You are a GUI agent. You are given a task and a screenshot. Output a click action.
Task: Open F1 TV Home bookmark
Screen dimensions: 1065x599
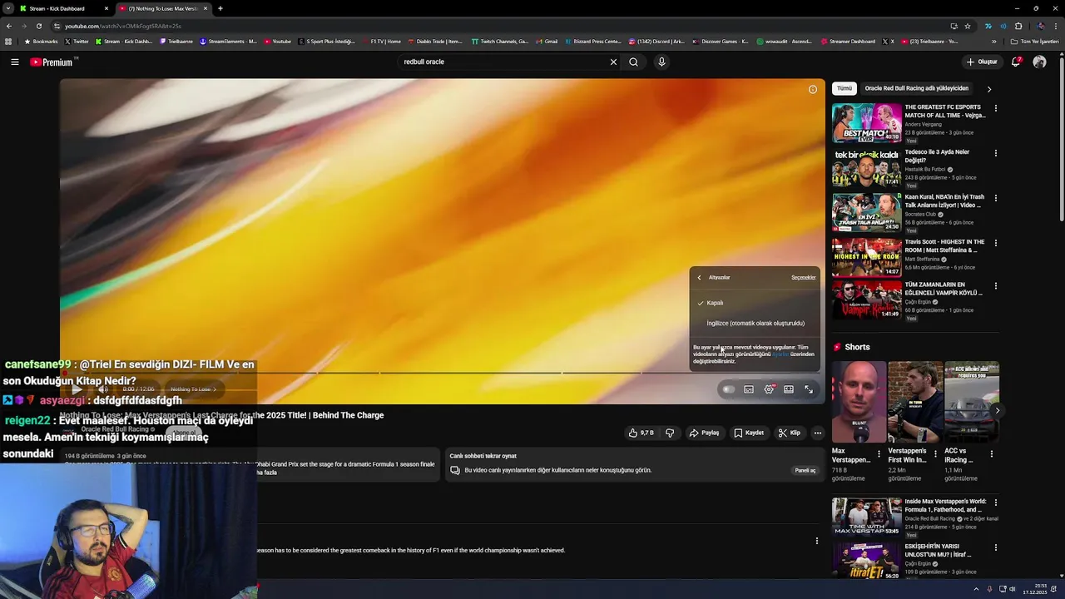point(381,41)
